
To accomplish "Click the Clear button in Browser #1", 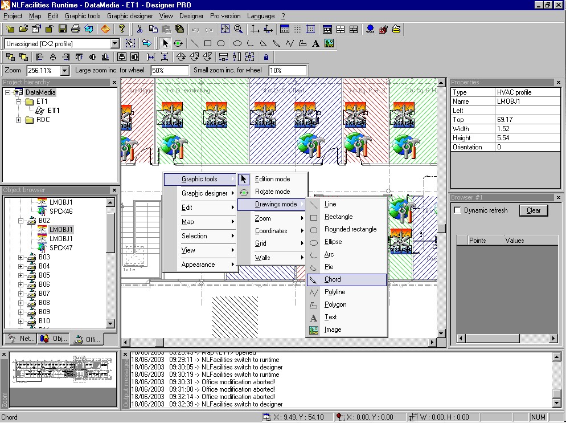I will click(x=533, y=210).
